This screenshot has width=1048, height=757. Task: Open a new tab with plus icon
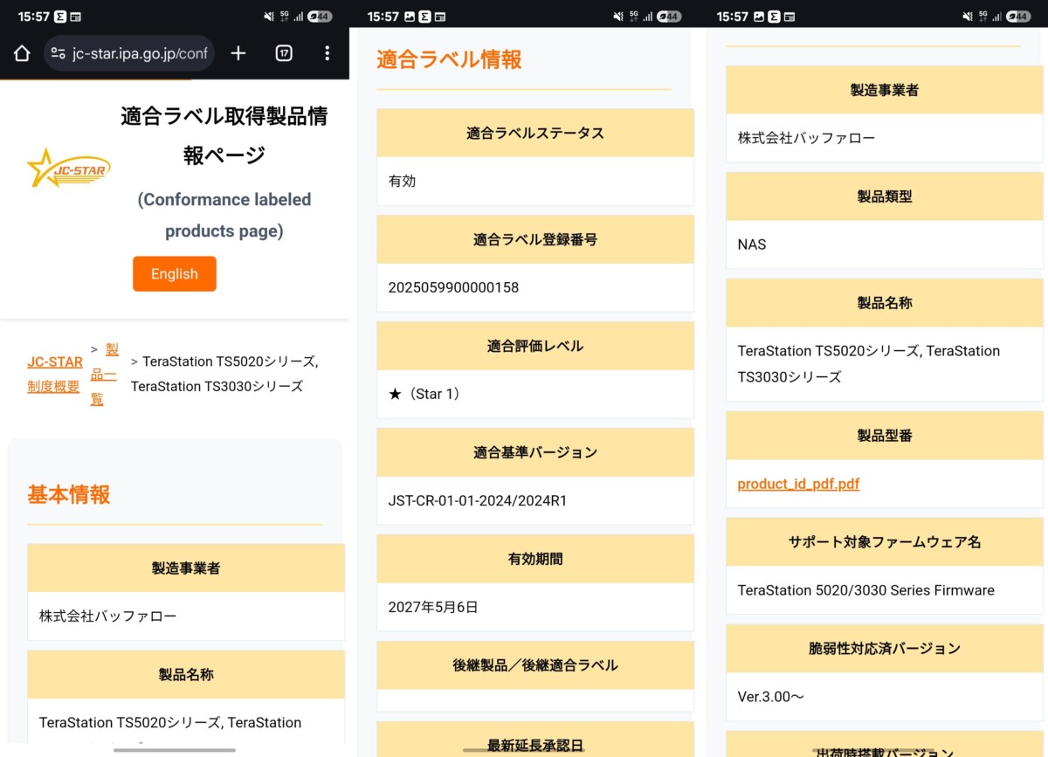[238, 53]
